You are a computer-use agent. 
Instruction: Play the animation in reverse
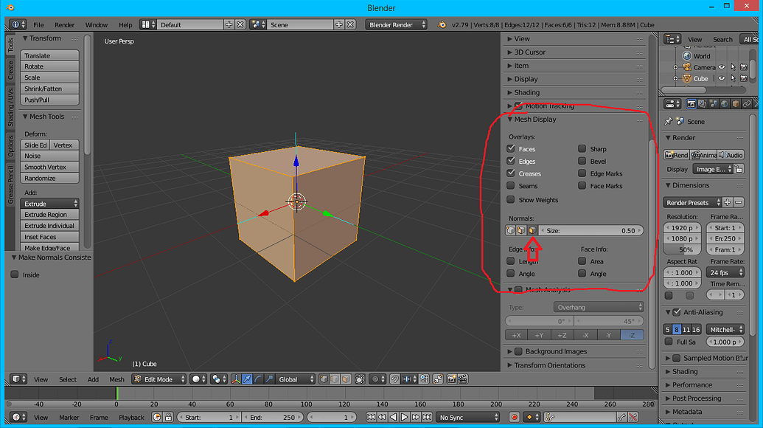pyautogui.click(x=393, y=417)
